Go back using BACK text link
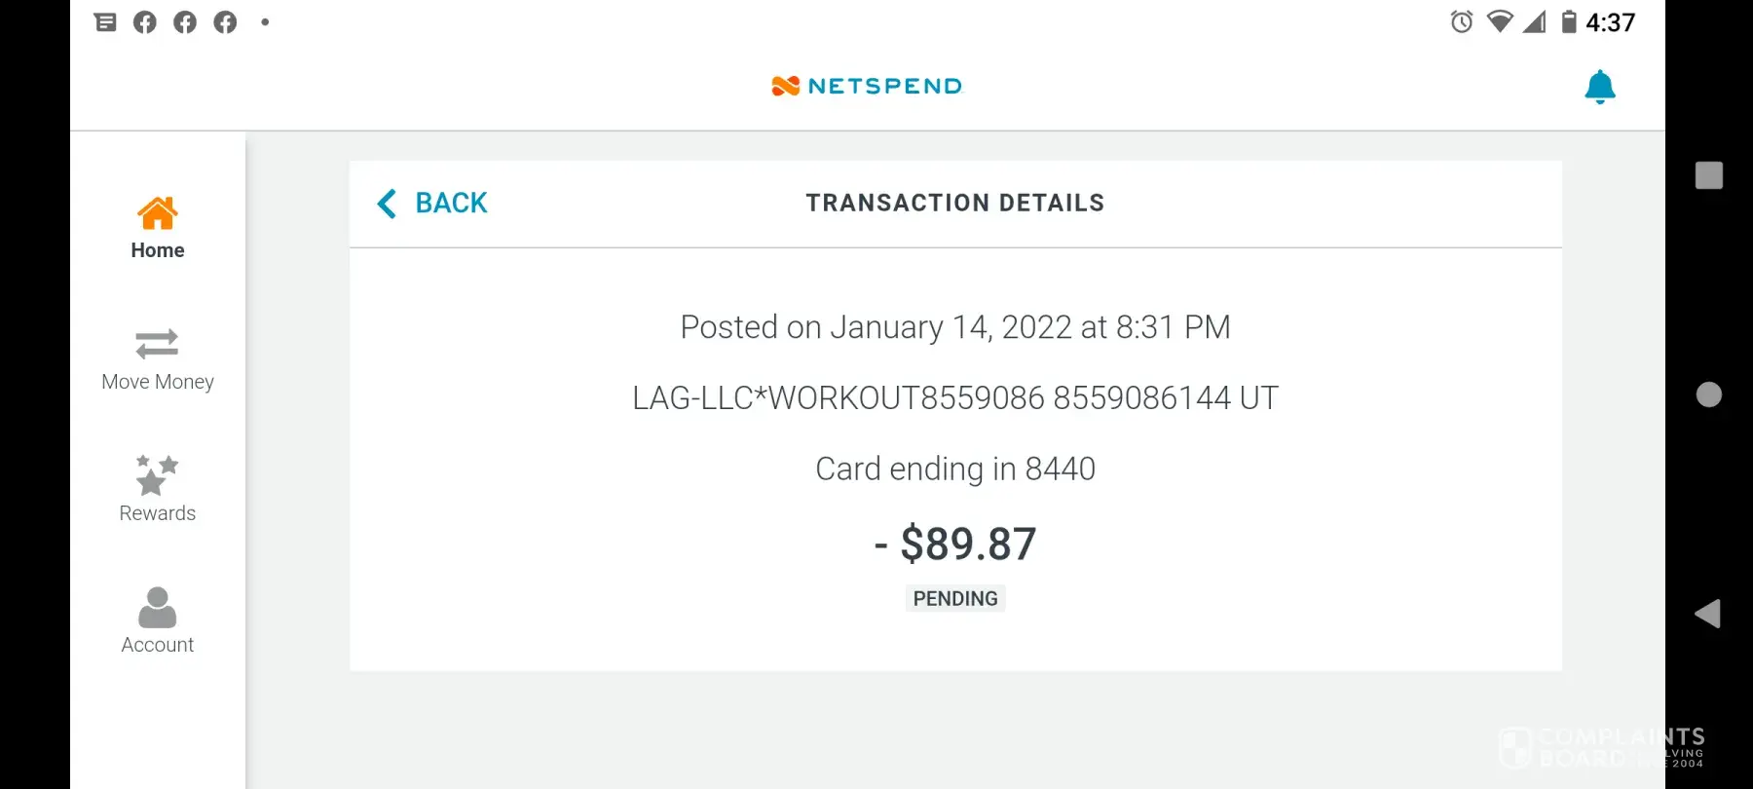 pos(451,203)
